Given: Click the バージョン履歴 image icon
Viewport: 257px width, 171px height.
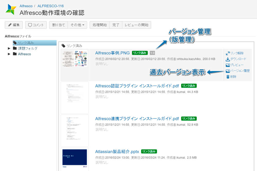Looking at the screenshot, I should pos(228,71).
